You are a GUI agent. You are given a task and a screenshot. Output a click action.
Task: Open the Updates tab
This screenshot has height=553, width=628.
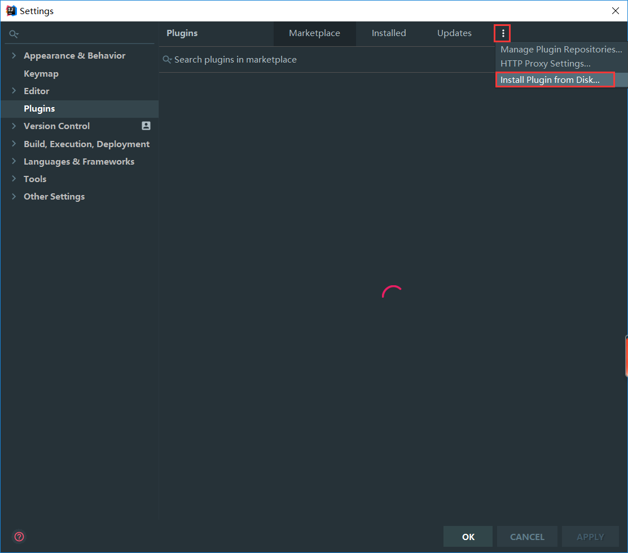pos(454,33)
